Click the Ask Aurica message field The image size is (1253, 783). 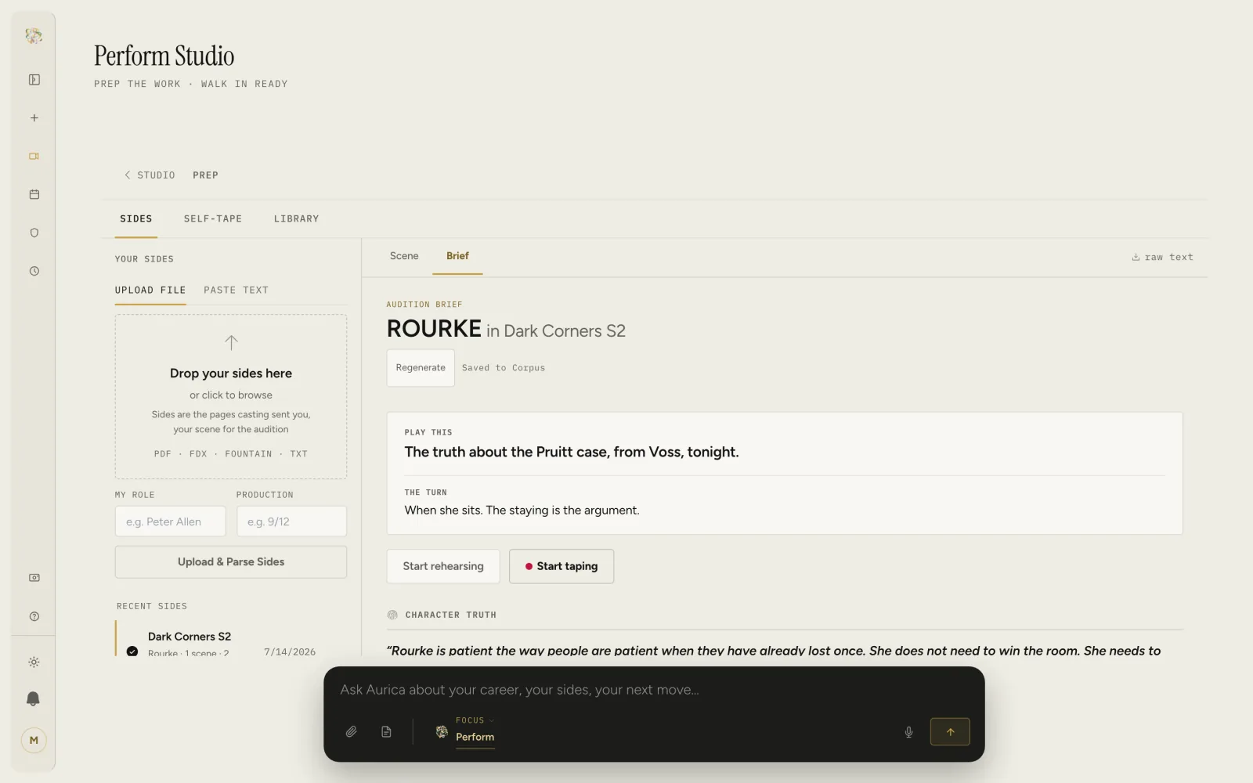click(x=654, y=690)
